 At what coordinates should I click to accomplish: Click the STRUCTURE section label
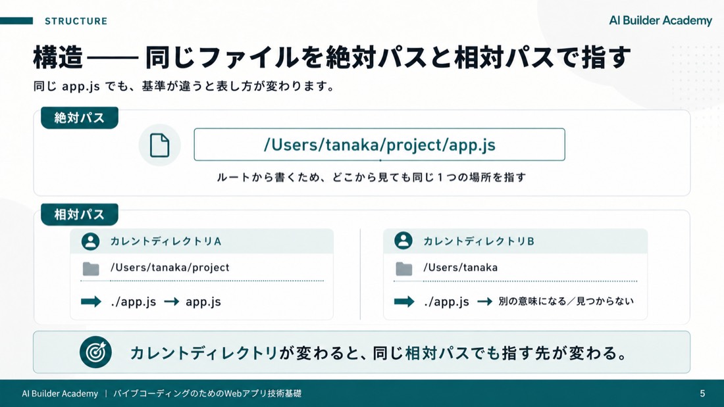tap(76, 21)
